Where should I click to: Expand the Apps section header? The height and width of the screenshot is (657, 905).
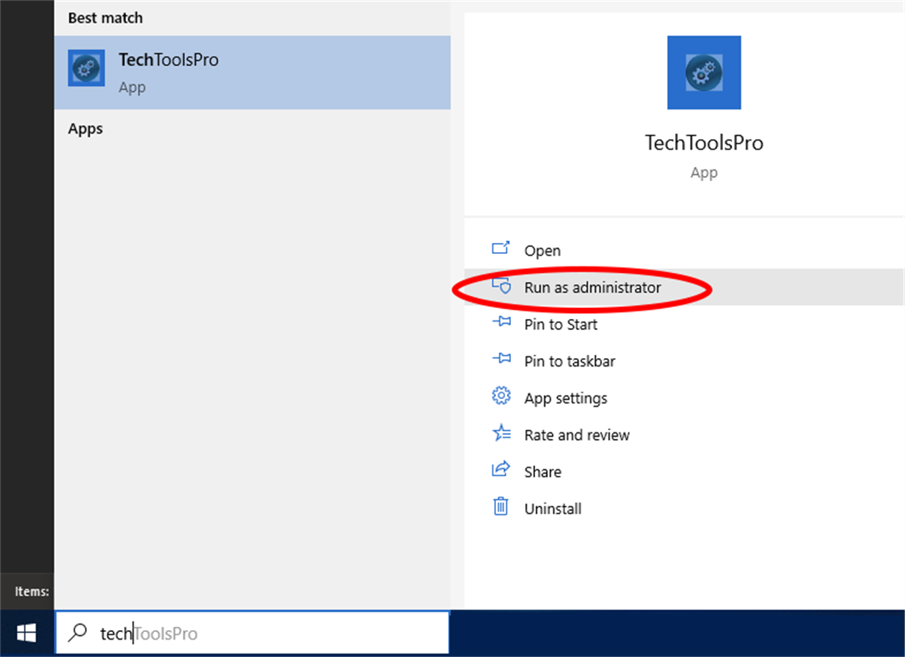tap(84, 129)
